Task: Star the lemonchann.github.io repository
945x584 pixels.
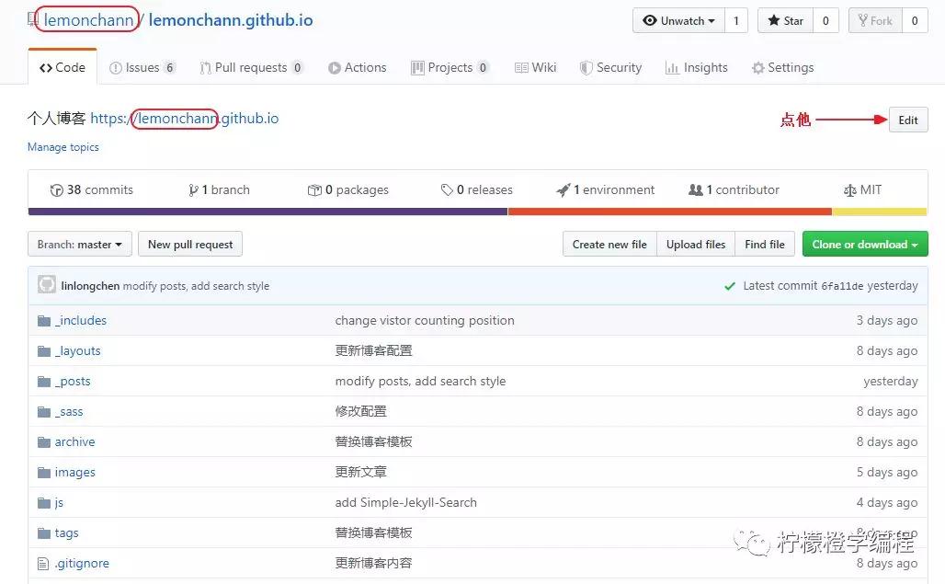Action: (x=786, y=20)
